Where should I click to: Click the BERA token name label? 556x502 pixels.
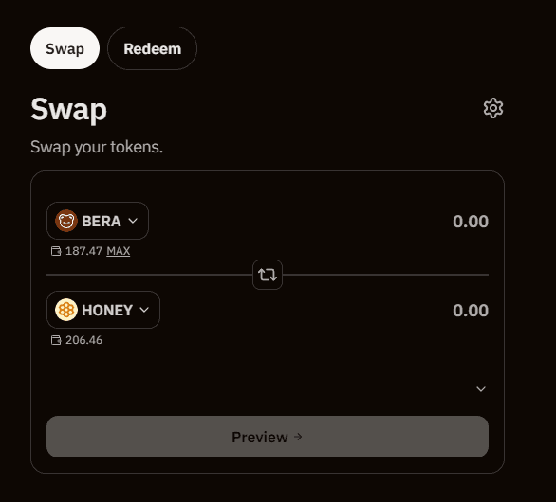102,222
